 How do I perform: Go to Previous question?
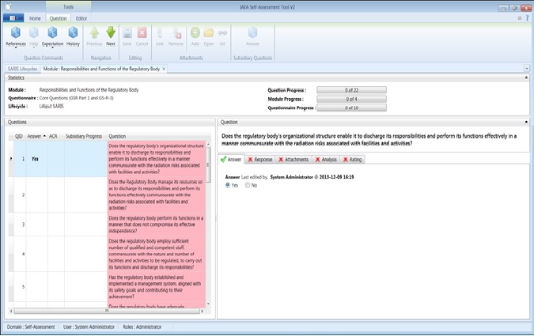(94, 36)
